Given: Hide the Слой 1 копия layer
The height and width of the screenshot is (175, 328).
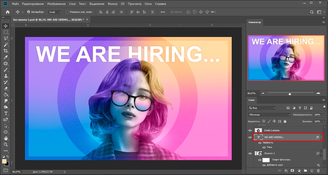Looking at the screenshot, I should click(x=250, y=130).
